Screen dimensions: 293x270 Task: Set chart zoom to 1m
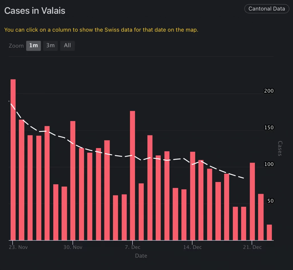click(33, 45)
